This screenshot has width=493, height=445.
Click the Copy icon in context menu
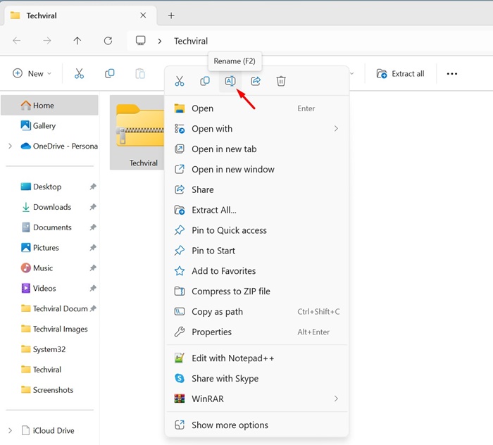coord(205,82)
